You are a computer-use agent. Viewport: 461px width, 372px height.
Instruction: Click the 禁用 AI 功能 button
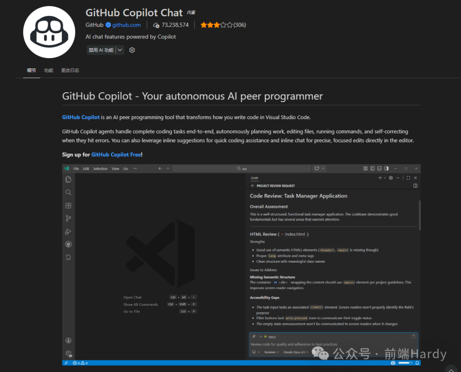(x=101, y=50)
